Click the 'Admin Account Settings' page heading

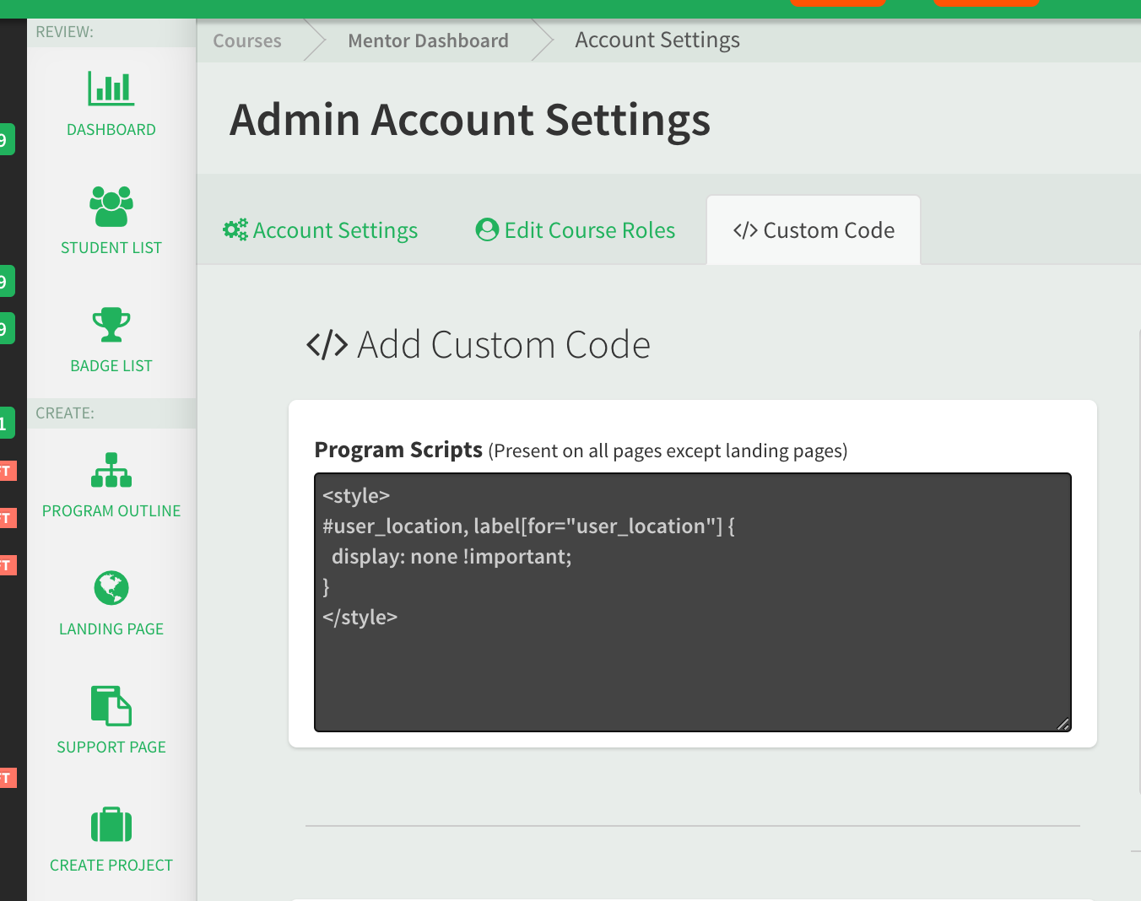click(x=470, y=120)
